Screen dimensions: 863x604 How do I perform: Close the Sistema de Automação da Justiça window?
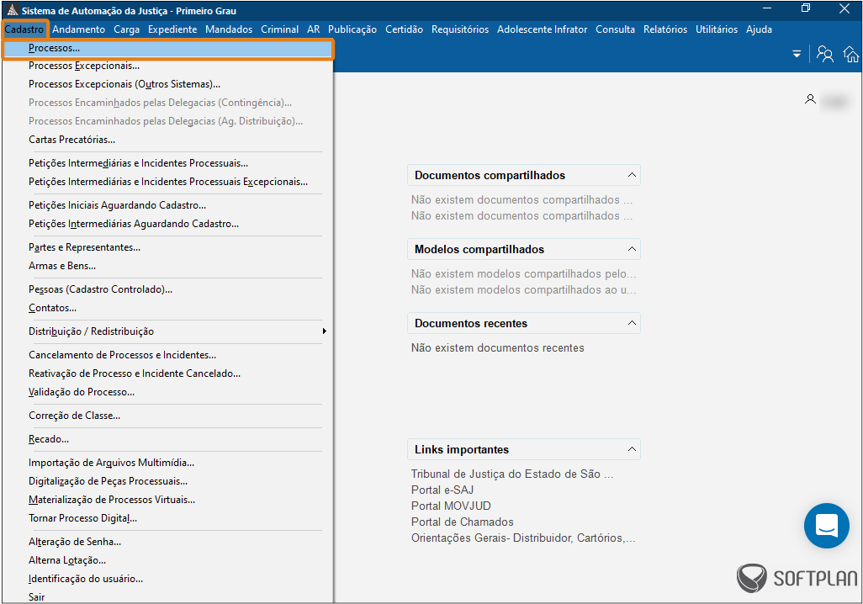(844, 8)
